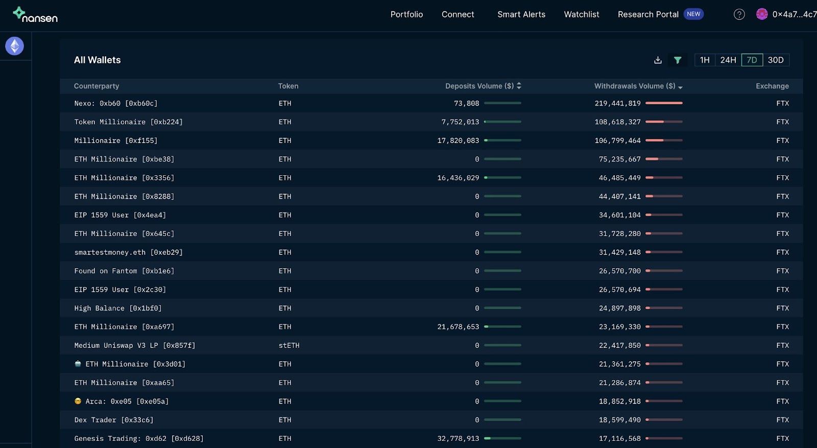Sort by Deposits Volume column arrows
The width and height of the screenshot is (817, 448).
[x=519, y=86]
